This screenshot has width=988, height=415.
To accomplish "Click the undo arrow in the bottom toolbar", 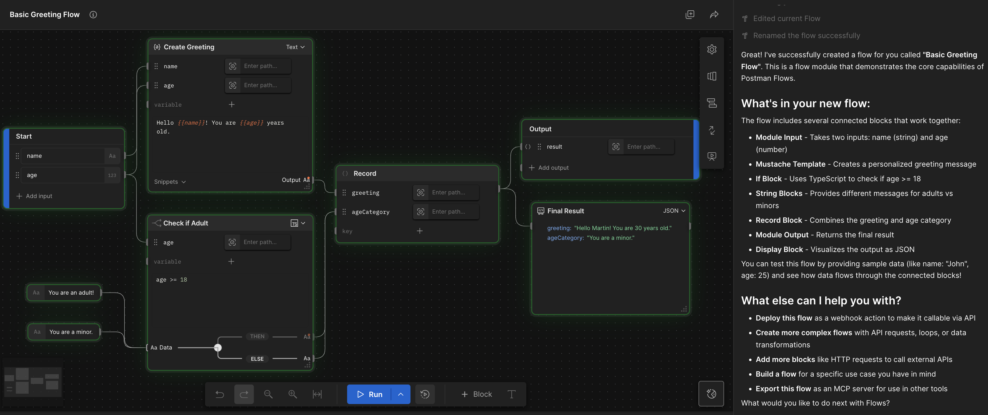I will [220, 394].
